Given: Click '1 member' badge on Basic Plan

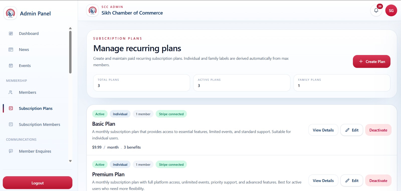Looking at the screenshot, I should coord(143,114).
